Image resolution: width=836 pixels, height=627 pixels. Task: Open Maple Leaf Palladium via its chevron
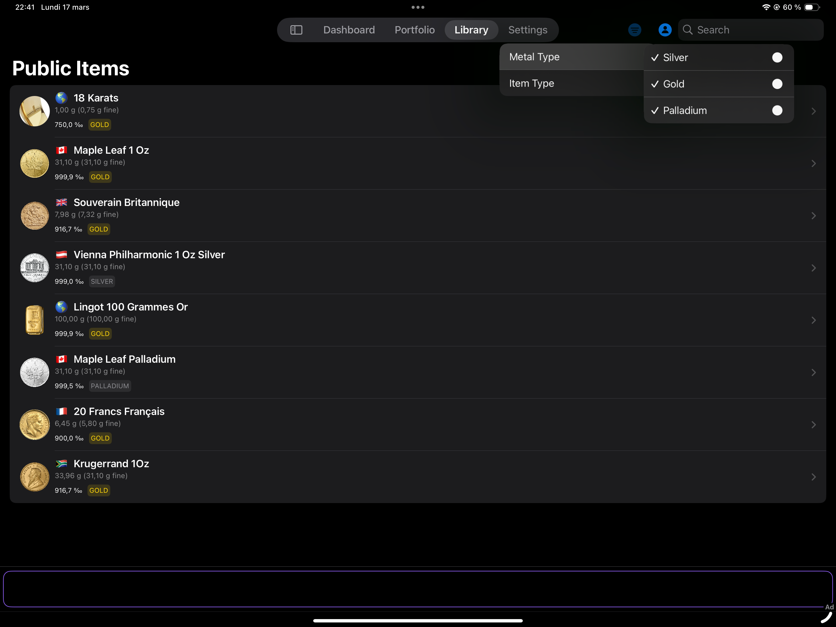click(x=813, y=372)
